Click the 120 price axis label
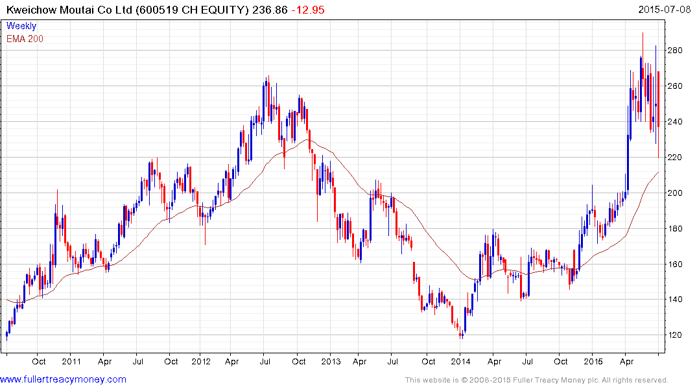The image size is (697, 389). [675, 335]
